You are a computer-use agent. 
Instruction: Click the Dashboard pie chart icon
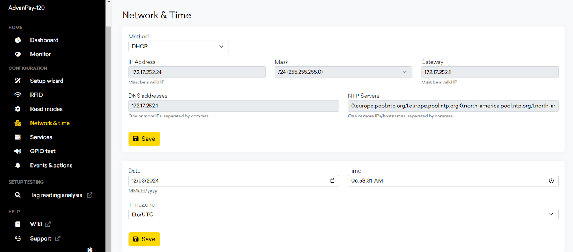click(18, 40)
